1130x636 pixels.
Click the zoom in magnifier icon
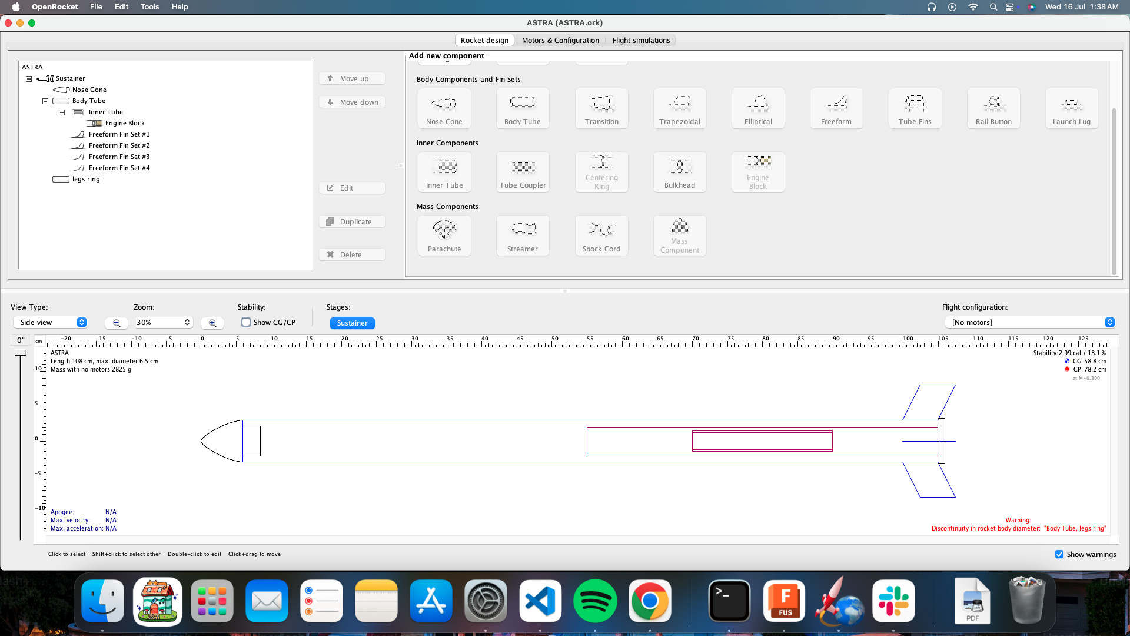click(x=212, y=323)
